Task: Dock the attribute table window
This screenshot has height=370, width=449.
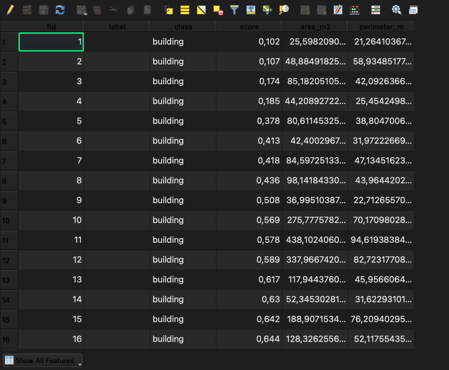Action: coord(413,10)
